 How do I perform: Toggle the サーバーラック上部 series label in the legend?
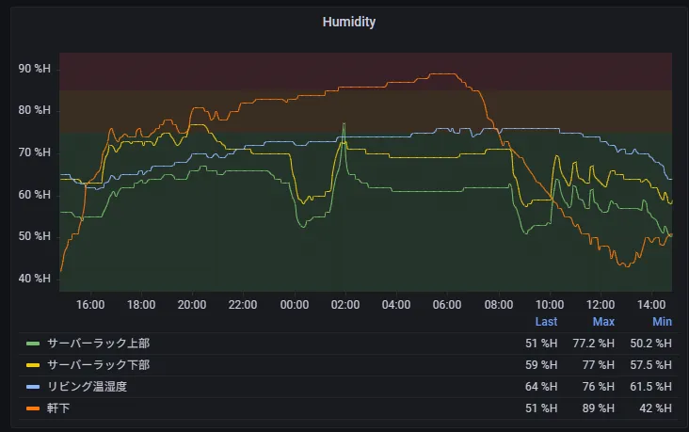(x=98, y=344)
